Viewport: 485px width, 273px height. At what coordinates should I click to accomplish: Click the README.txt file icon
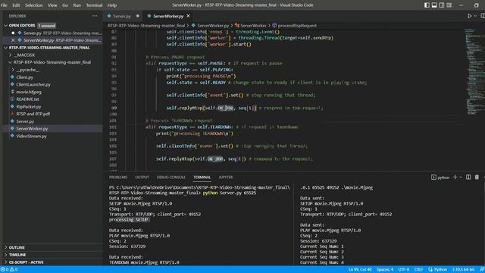click(x=12, y=99)
